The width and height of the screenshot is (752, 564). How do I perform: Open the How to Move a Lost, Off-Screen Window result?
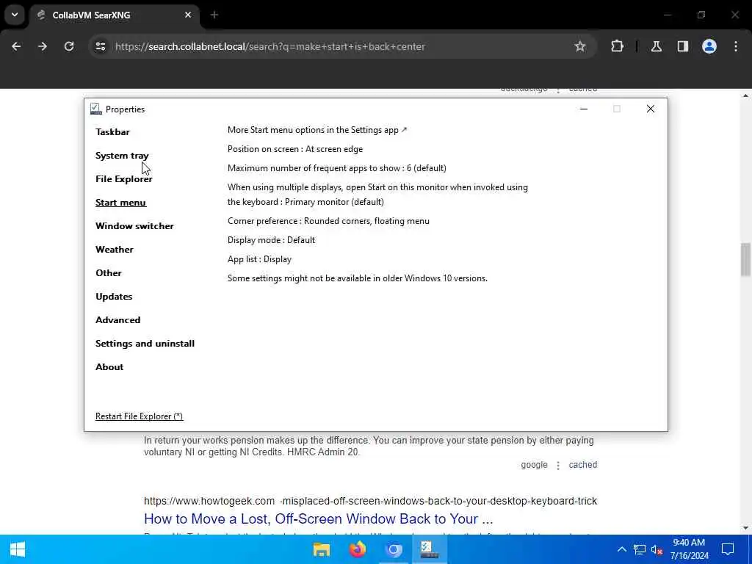point(318,519)
